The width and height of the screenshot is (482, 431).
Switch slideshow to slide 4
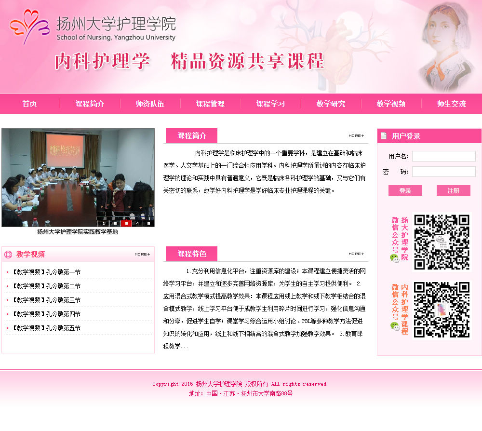tap(137, 224)
